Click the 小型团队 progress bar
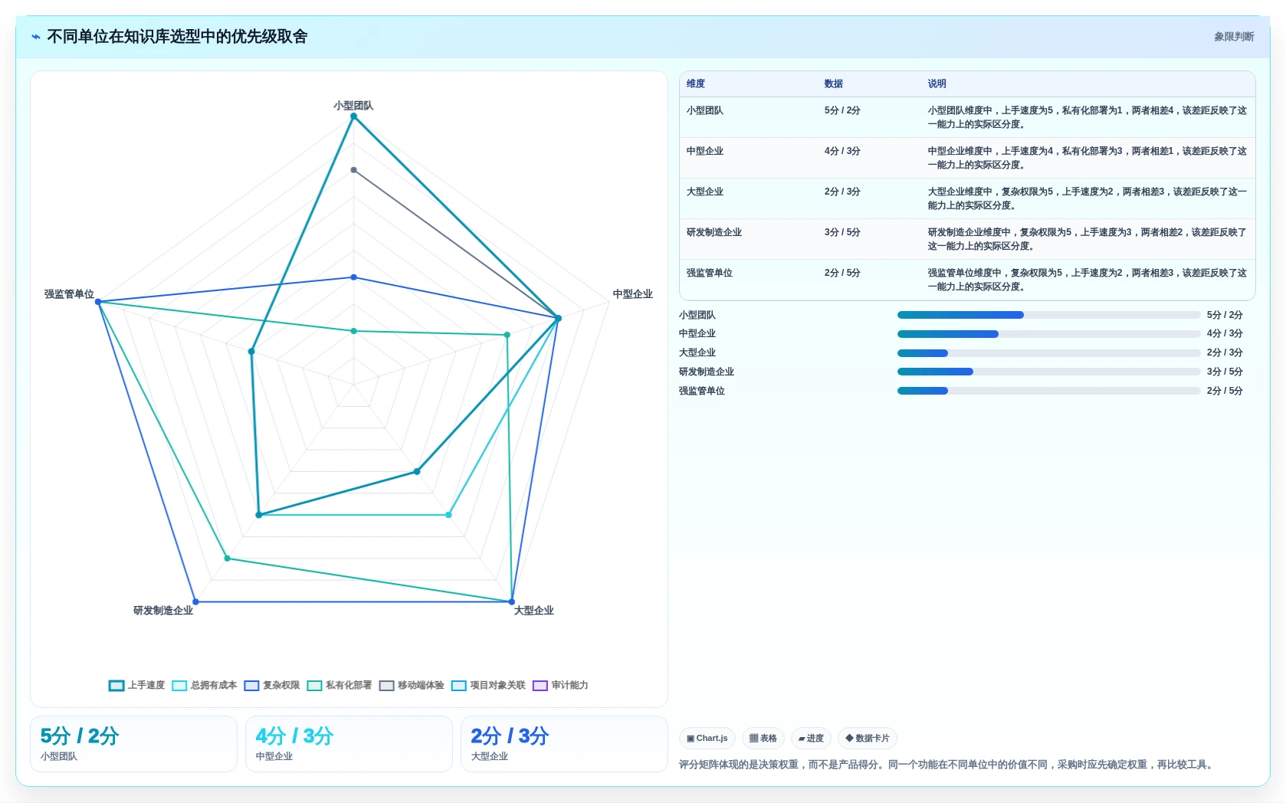The height and width of the screenshot is (803, 1286). (x=1048, y=315)
